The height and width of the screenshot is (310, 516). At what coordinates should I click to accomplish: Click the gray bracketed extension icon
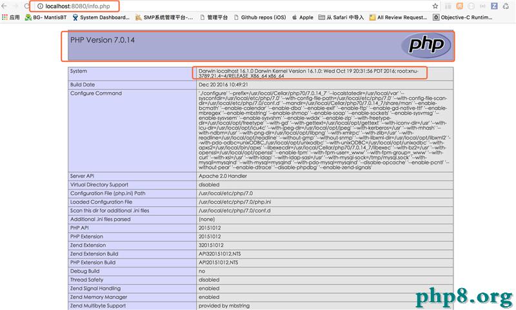click(x=482, y=6)
